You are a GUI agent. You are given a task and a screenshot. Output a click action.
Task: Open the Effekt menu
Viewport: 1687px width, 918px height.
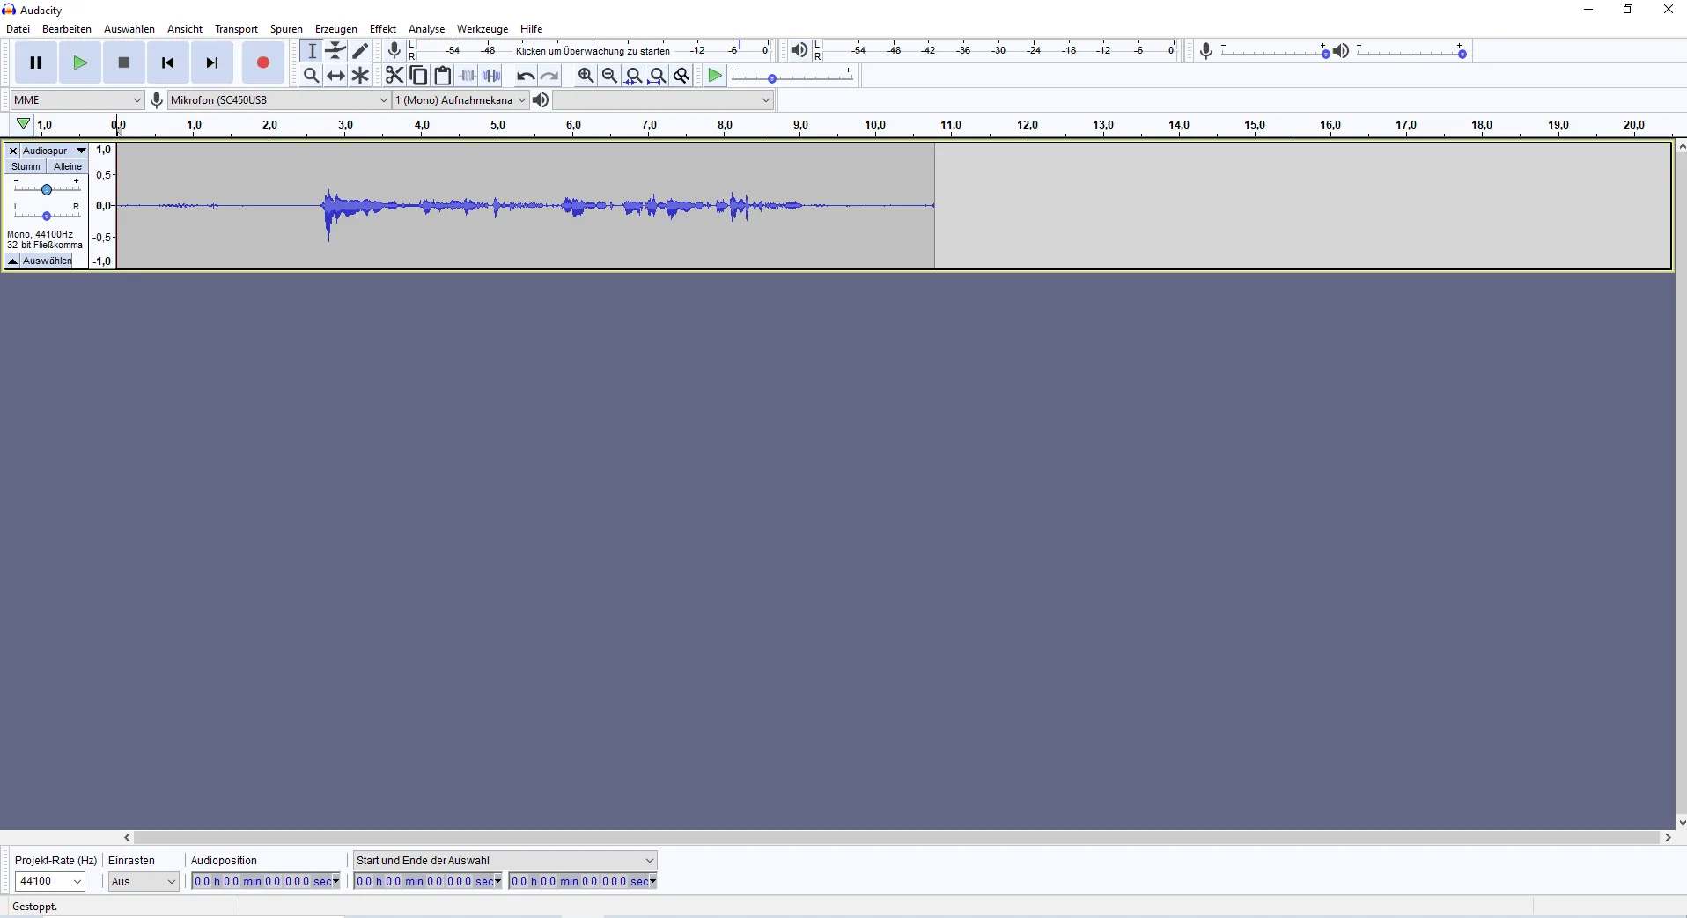(382, 29)
